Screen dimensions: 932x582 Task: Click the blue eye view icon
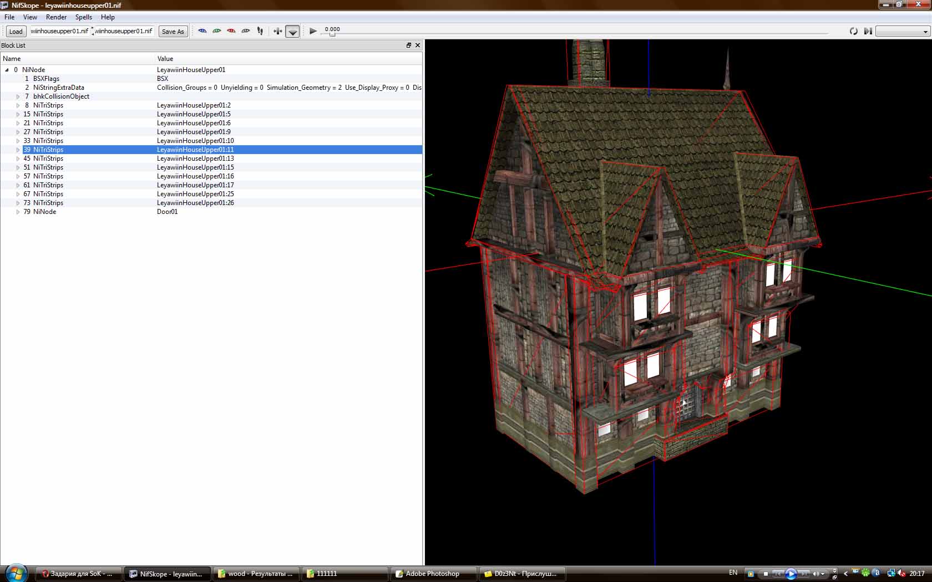[x=202, y=31]
